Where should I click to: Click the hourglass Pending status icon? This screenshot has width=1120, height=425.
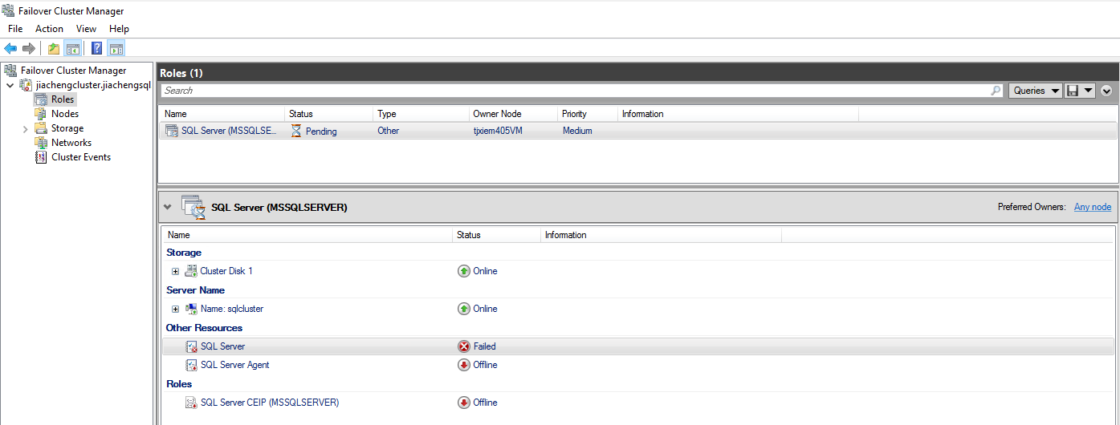point(296,131)
